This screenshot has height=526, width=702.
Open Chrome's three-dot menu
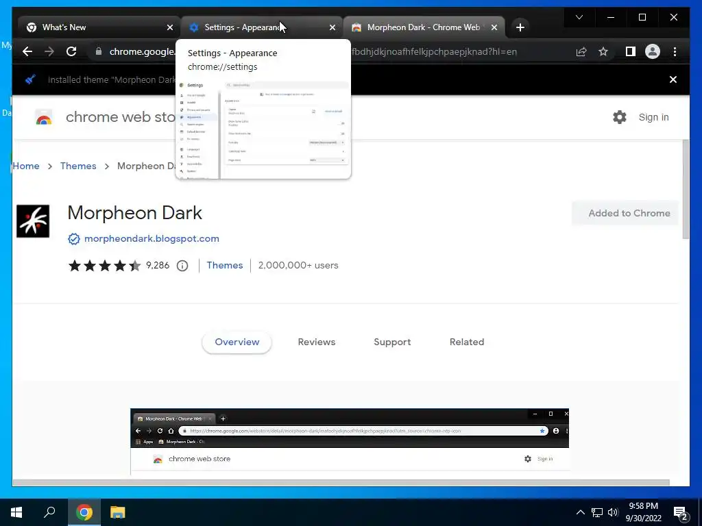coord(675,51)
